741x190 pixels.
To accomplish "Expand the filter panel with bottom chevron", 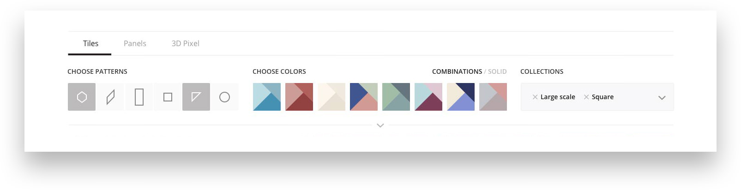I will [x=380, y=125].
